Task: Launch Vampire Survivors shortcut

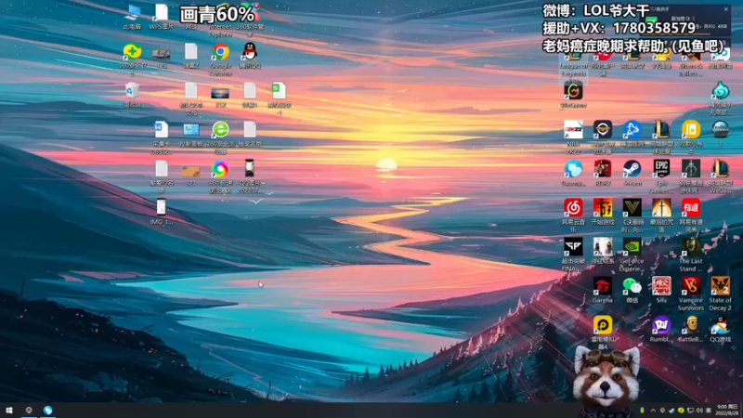Action: tap(691, 286)
